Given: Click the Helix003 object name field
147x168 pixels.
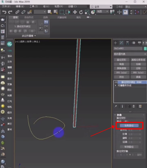Looking at the screenshot, I should (128, 48).
